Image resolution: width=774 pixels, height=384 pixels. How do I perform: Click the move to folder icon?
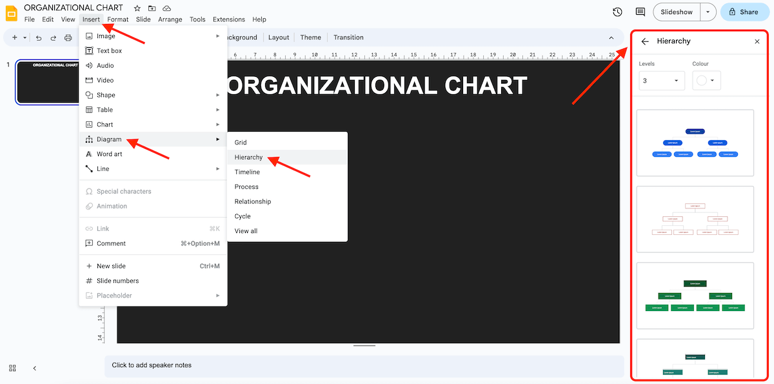pyautogui.click(x=152, y=8)
